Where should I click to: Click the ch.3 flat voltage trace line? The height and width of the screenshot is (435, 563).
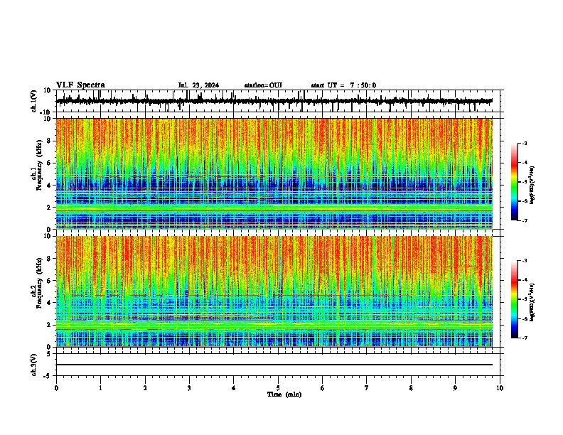click(274, 365)
